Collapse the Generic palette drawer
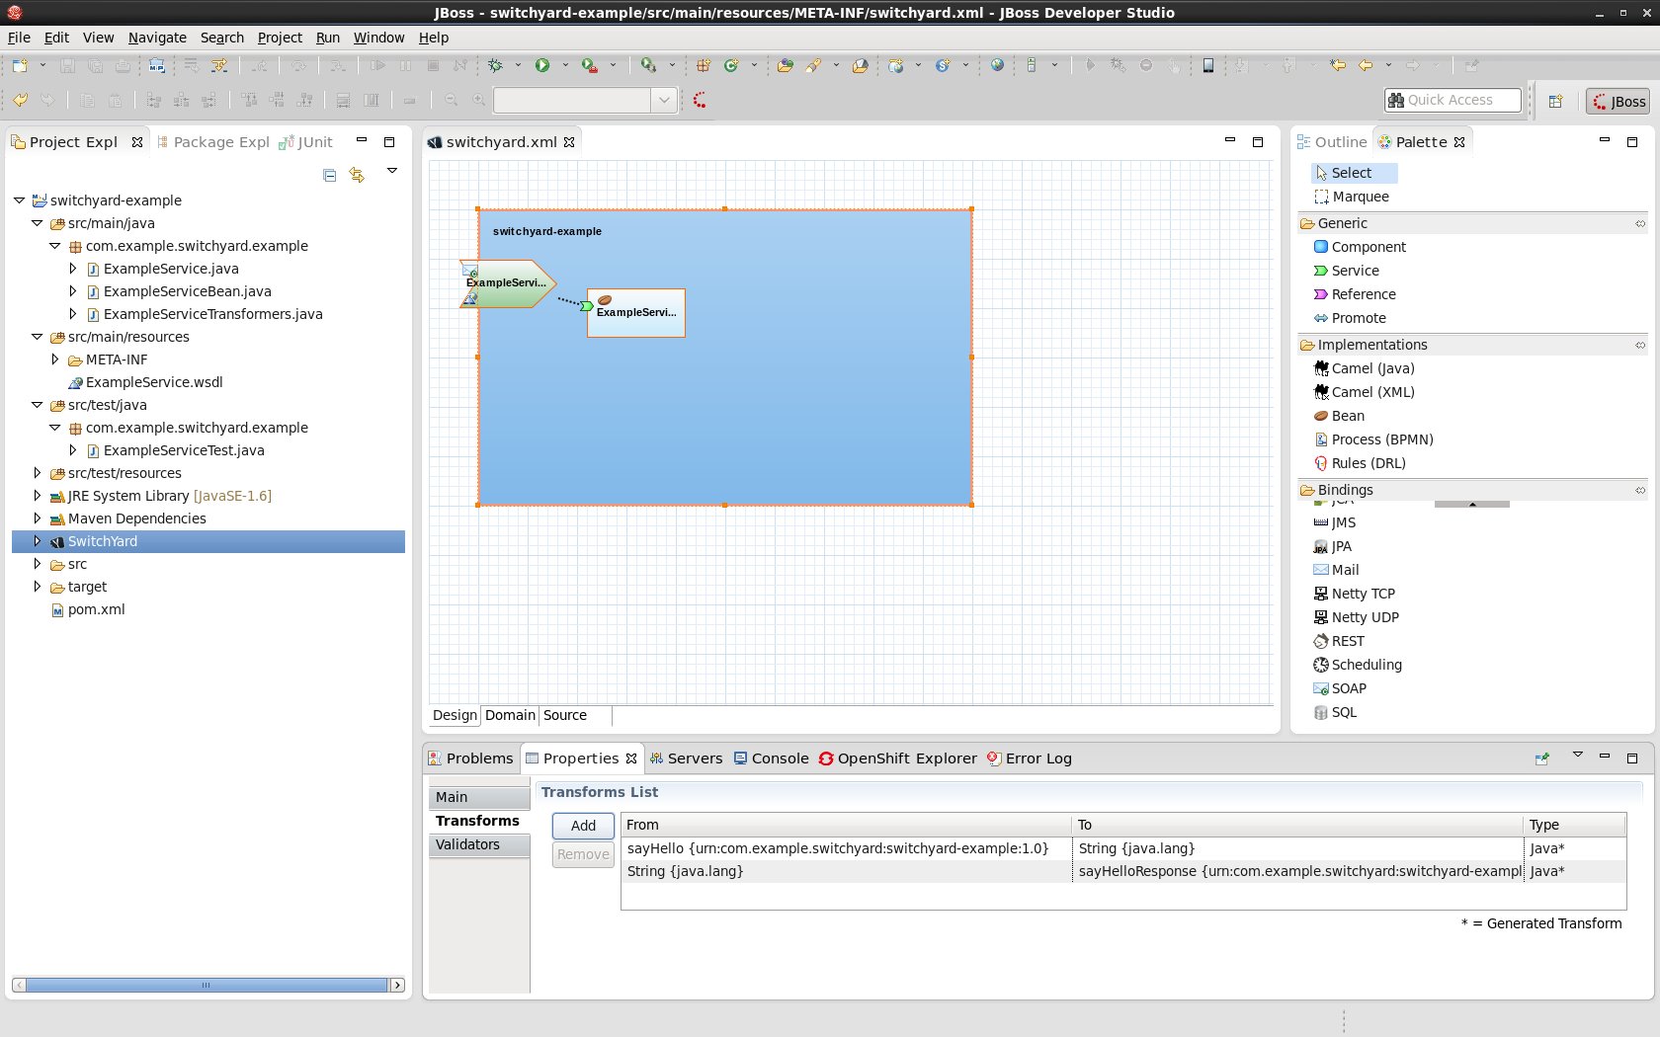Image resolution: width=1660 pixels, height=1037 pixels. click(1473, 223)
